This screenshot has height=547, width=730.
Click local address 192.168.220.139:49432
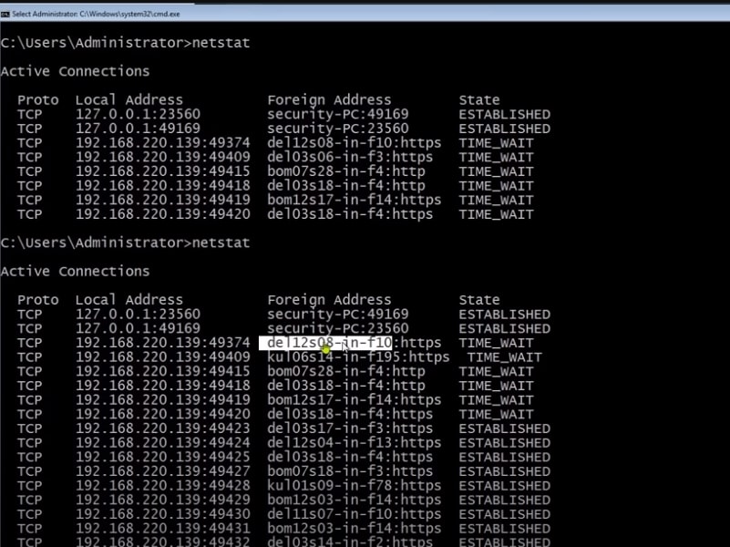[162, 542]
